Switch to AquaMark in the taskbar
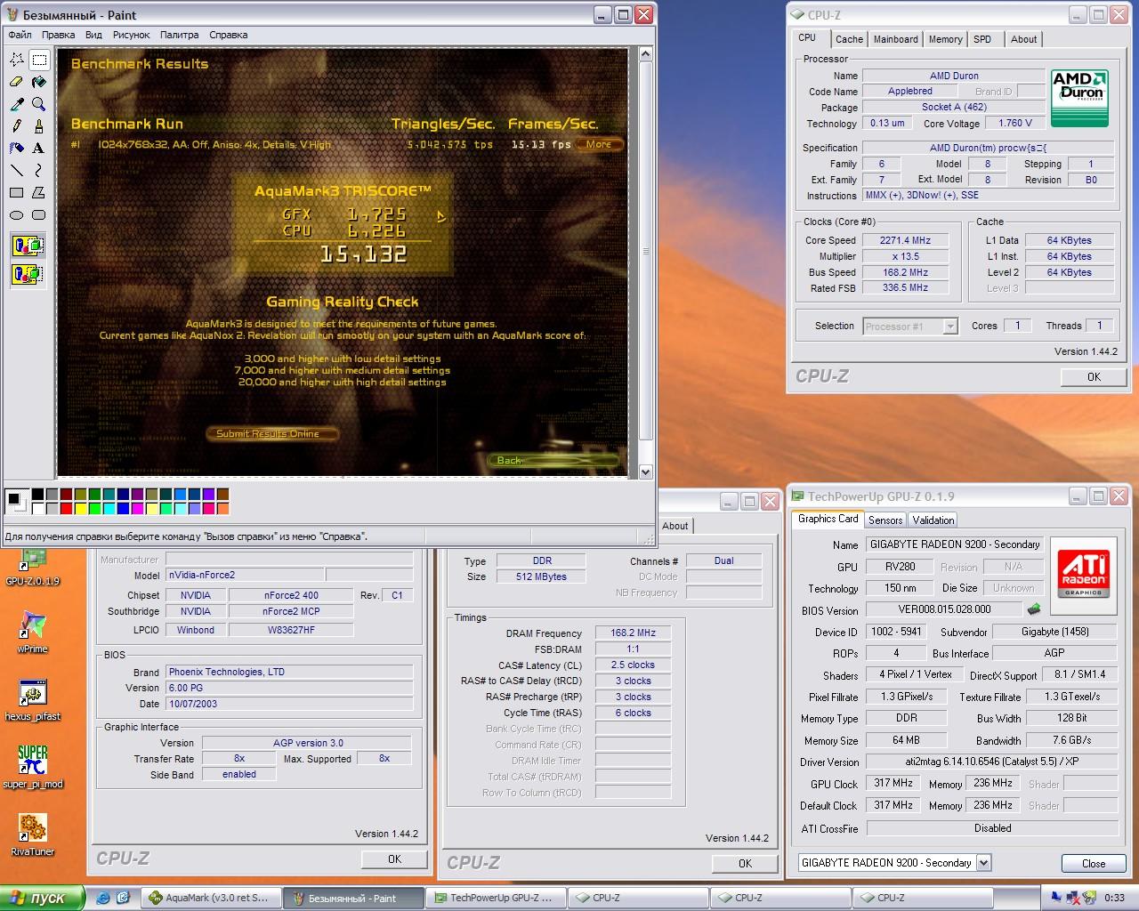 coord(211,898)
